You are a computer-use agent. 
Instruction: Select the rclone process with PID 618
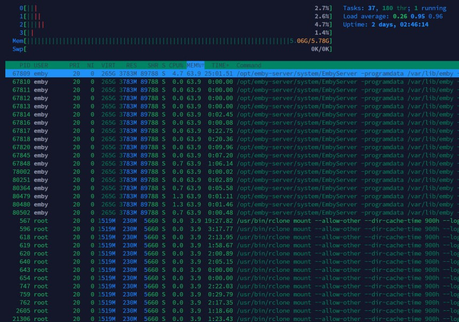pyautogui.click(x=232, y=237)
